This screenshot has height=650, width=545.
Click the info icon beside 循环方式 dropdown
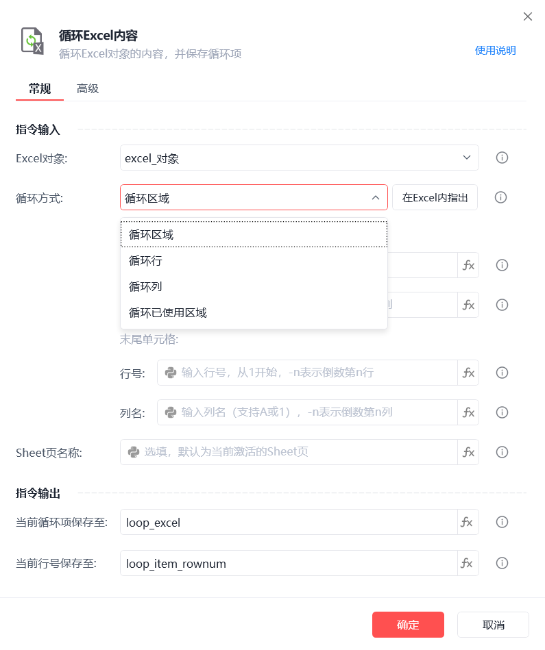pos(500,197)
